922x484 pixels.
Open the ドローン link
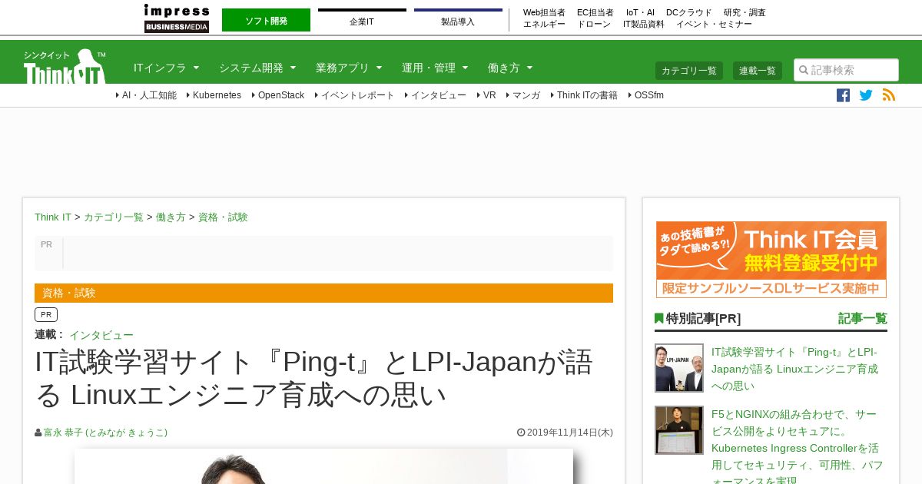[594, 24]
